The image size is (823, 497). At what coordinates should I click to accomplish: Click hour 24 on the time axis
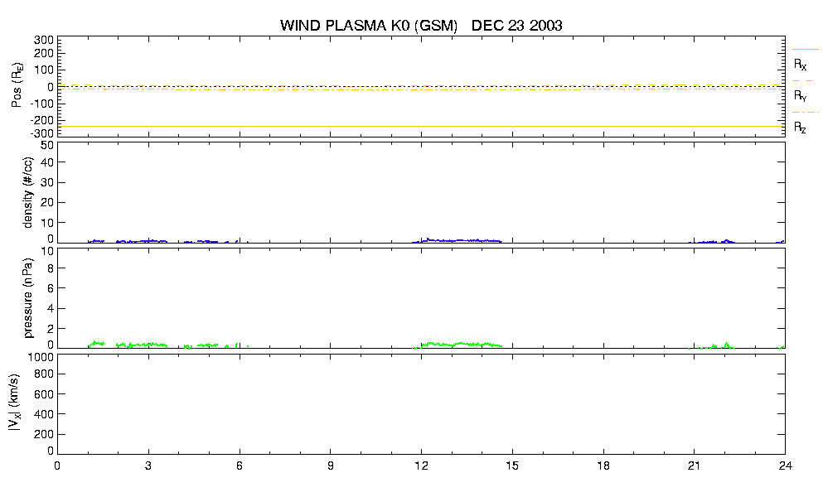point(785,466)
